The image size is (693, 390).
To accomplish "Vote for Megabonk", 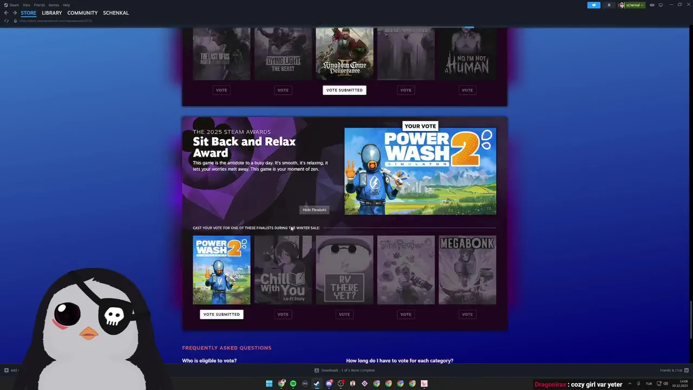I will [x=467, y=314].
